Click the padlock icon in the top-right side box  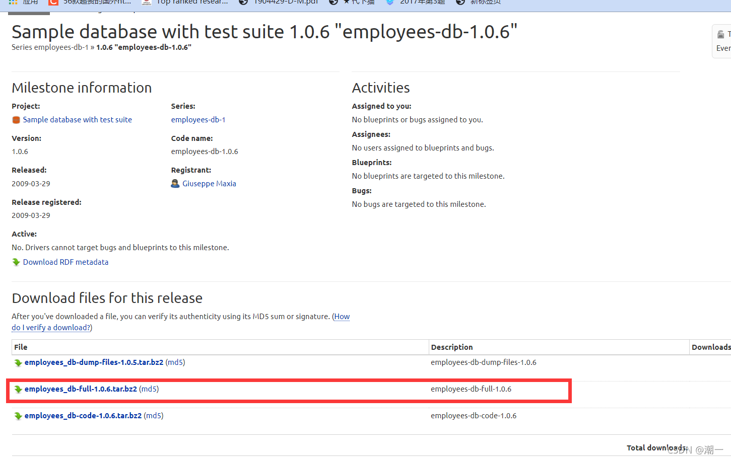coord(721,35)
